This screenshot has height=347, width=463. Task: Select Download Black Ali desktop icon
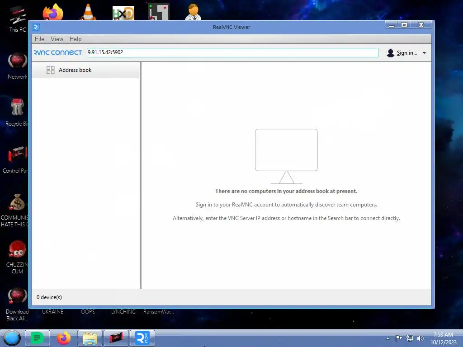pyautogui.click(x=17, y=304)
